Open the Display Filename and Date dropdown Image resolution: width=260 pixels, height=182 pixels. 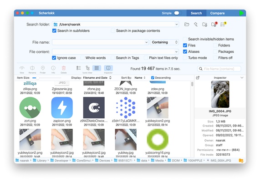[x=97, y=78]
